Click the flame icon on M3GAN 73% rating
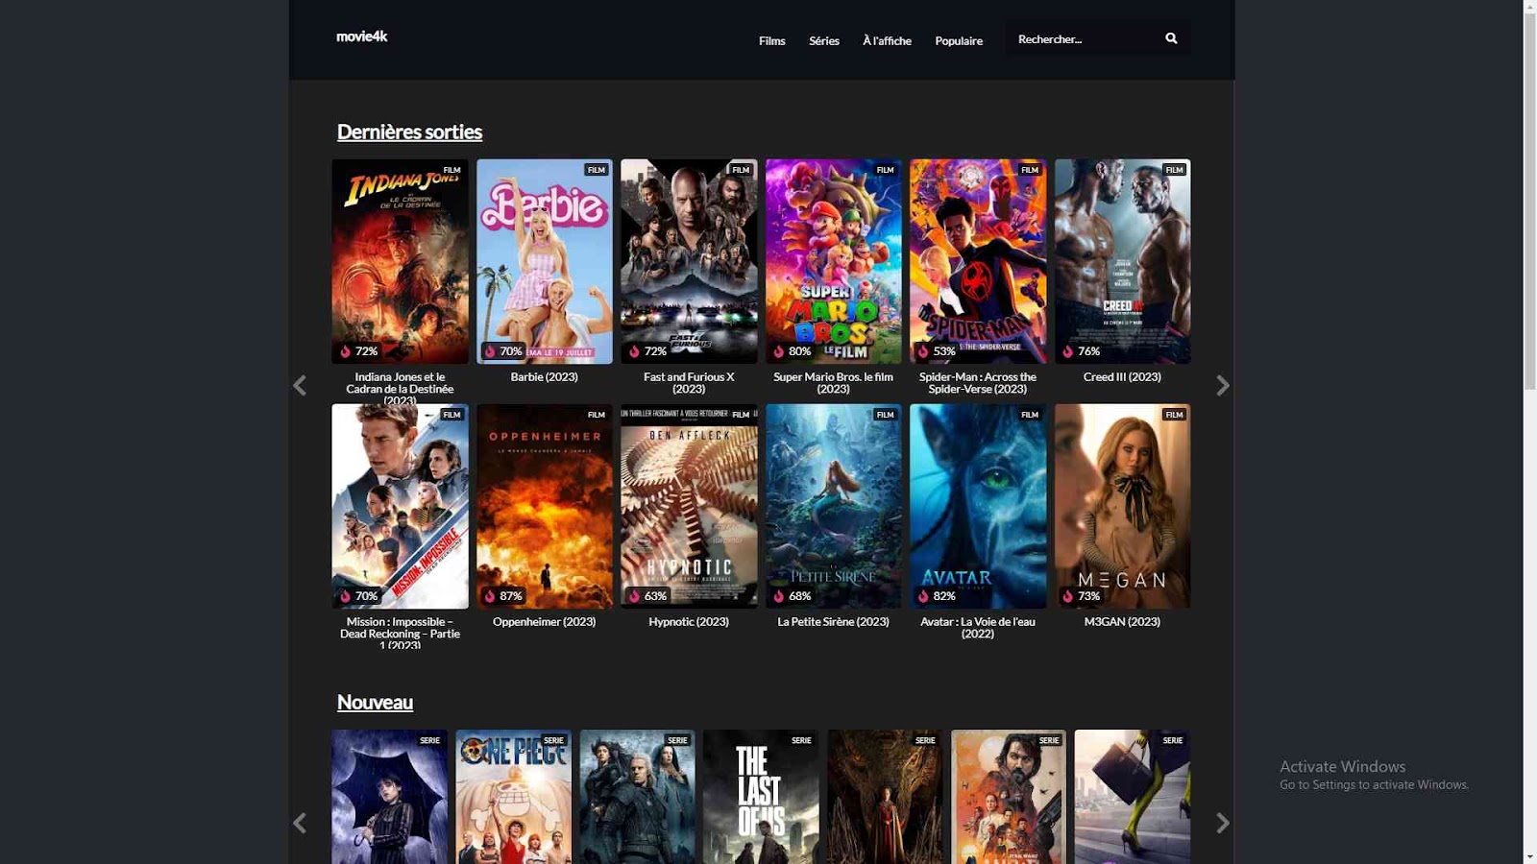The height and width of the screenshot is (864, 1537). coord(1067,596)
